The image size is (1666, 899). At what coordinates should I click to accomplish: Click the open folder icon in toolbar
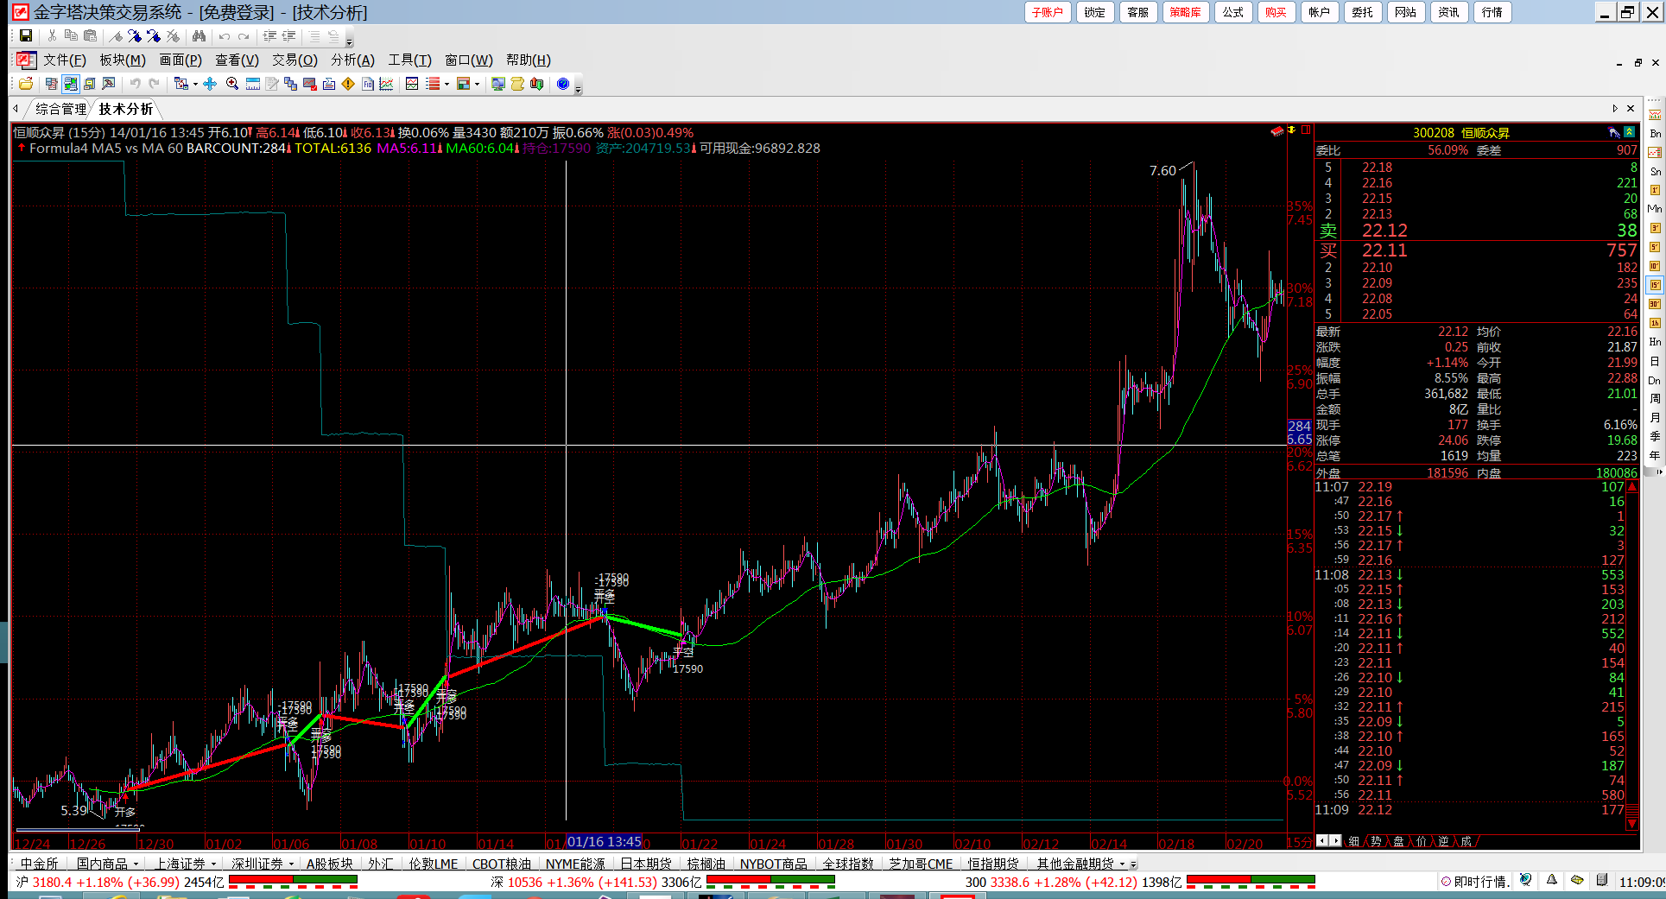pyautogui.click(x=26, y=84)
